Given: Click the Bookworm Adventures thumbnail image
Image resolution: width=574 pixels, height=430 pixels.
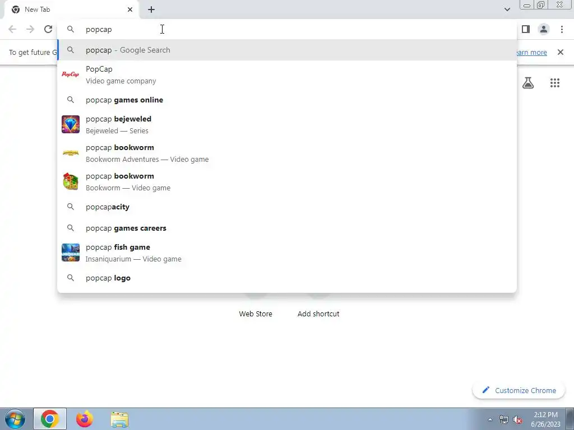Looking at the screenshot, I should point(70,153).
